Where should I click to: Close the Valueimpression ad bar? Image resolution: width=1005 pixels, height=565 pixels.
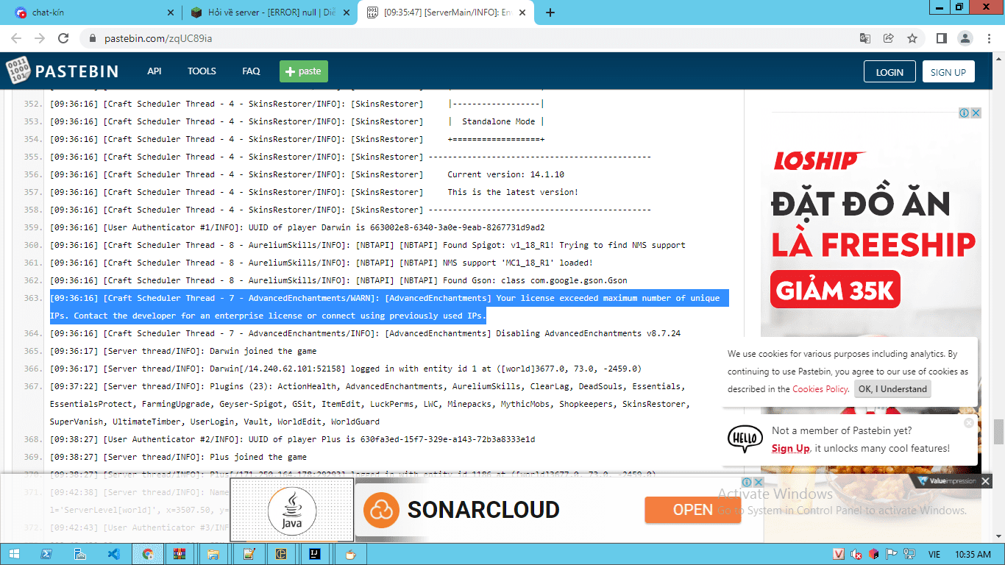[x=986, y=481]
